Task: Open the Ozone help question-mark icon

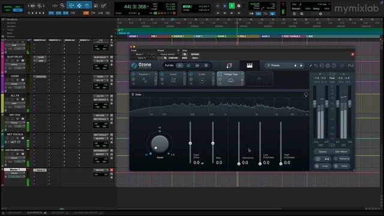Action: [334, 65]
